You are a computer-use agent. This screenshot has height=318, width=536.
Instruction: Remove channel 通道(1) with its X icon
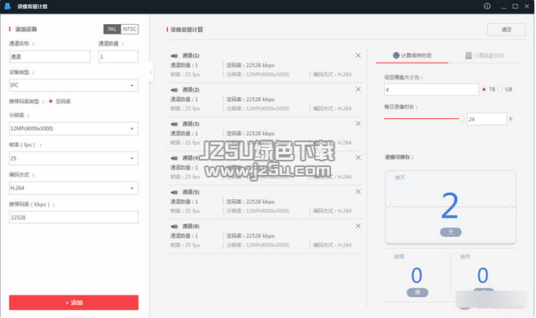pos(358,55)
